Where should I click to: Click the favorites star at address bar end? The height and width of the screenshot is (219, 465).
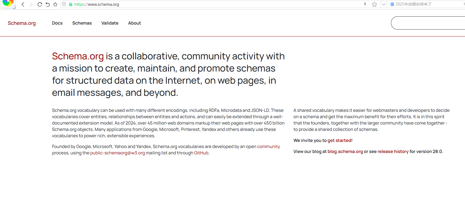(x=374, y=4)
